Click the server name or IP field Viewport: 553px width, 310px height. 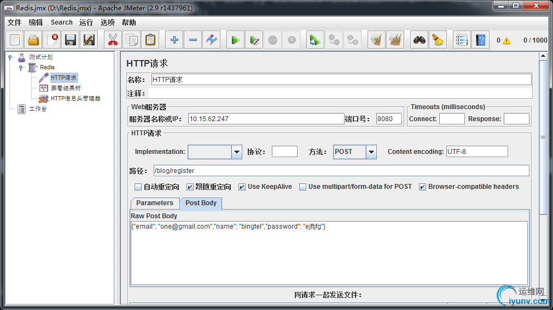(x=266, y=119)
